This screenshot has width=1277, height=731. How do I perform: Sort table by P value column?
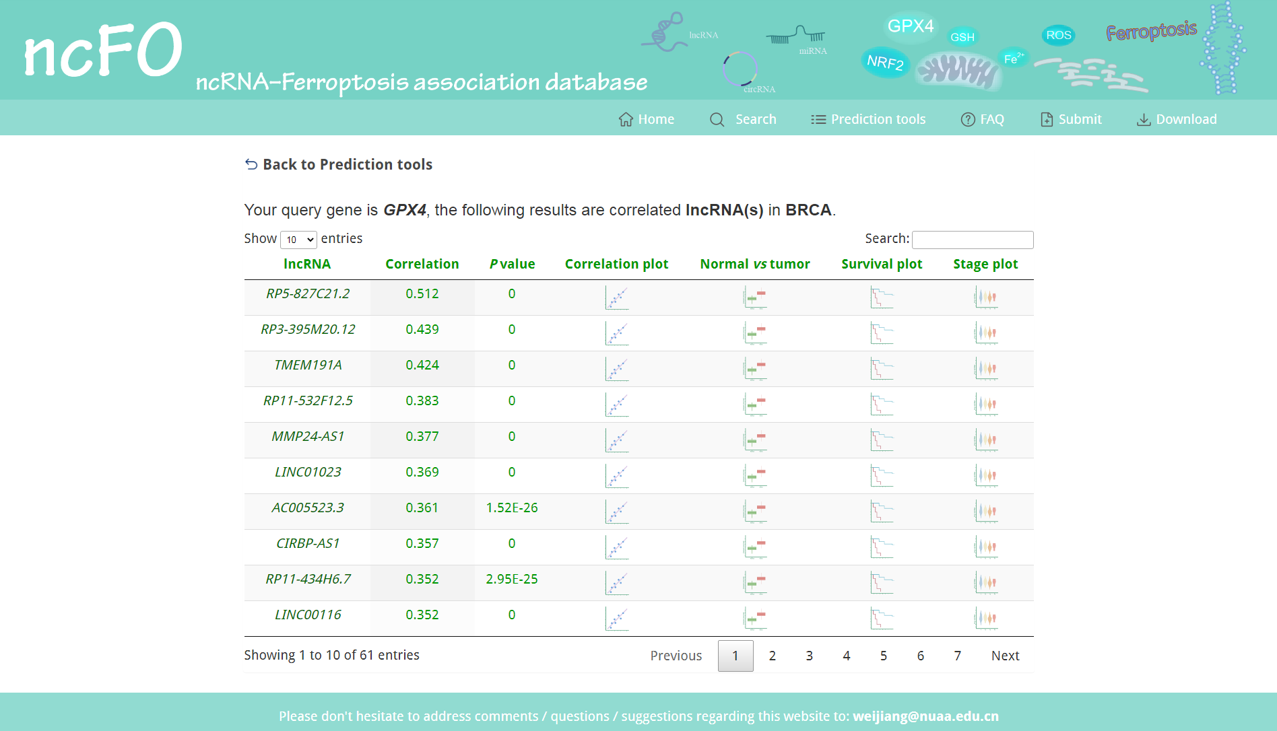coord(512,264)
